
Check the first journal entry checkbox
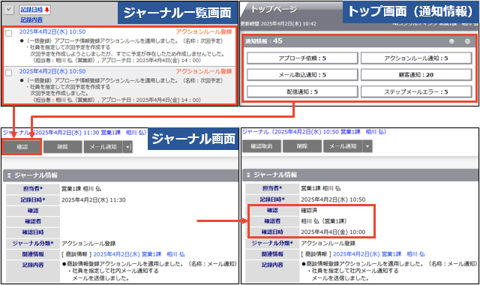pyautogui.click(x=9, y=33)
